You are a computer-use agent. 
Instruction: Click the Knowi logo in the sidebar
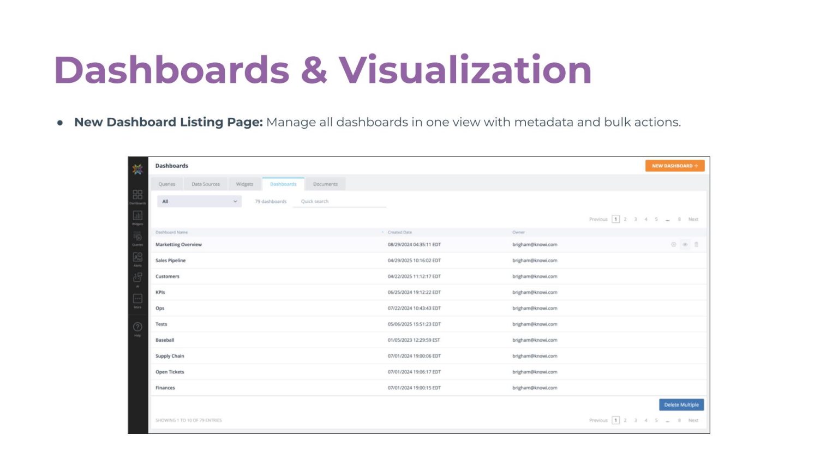(137, 169)
